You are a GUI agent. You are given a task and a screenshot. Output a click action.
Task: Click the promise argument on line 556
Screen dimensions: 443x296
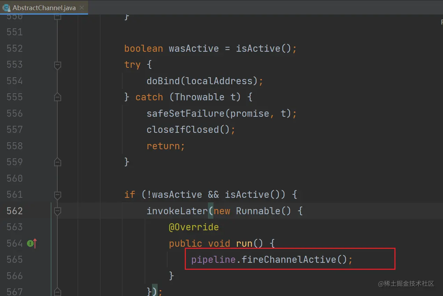[x=250, y=113]
